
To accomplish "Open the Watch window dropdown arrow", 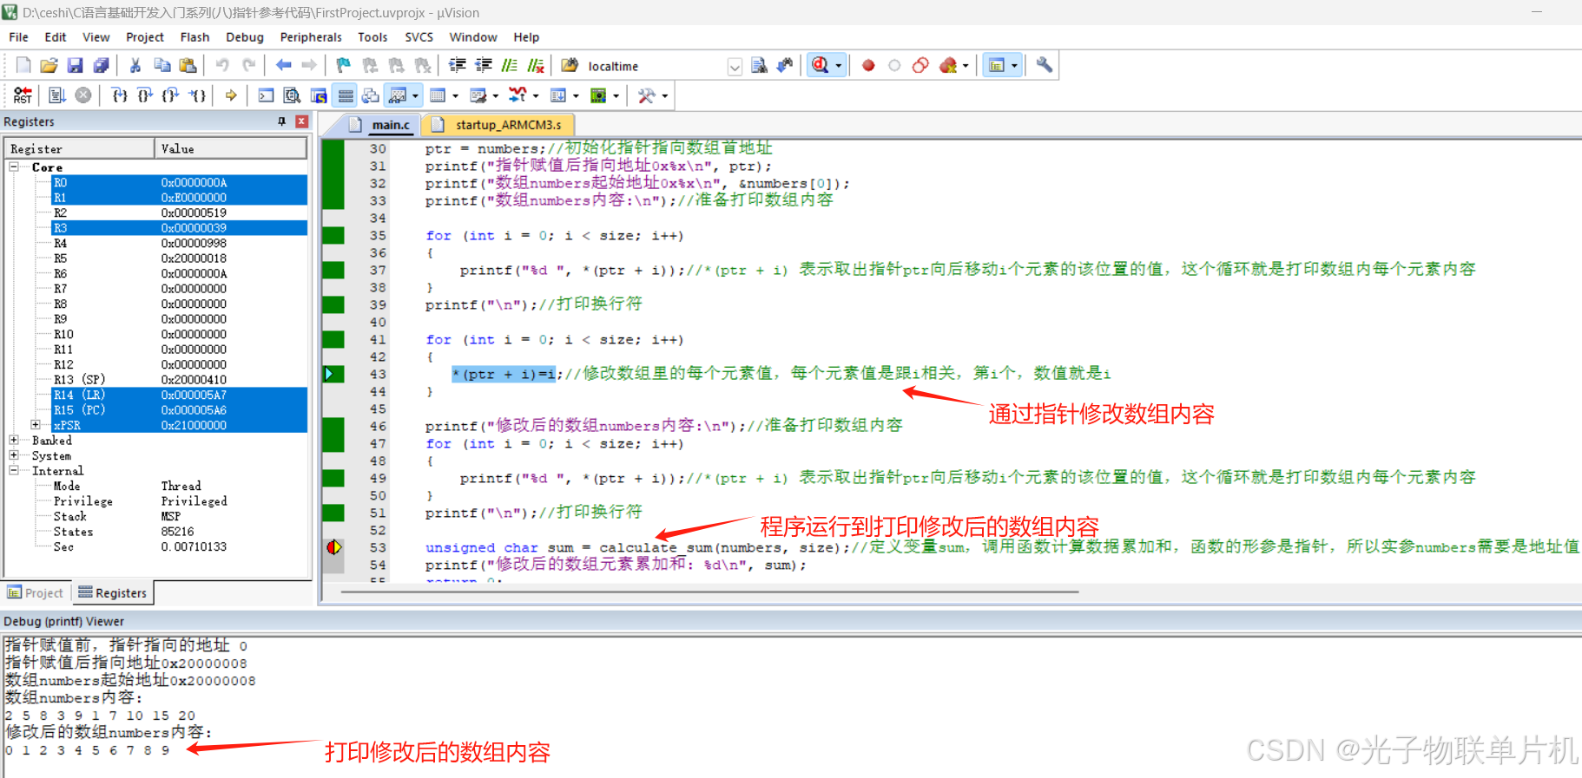I will 415,95.
